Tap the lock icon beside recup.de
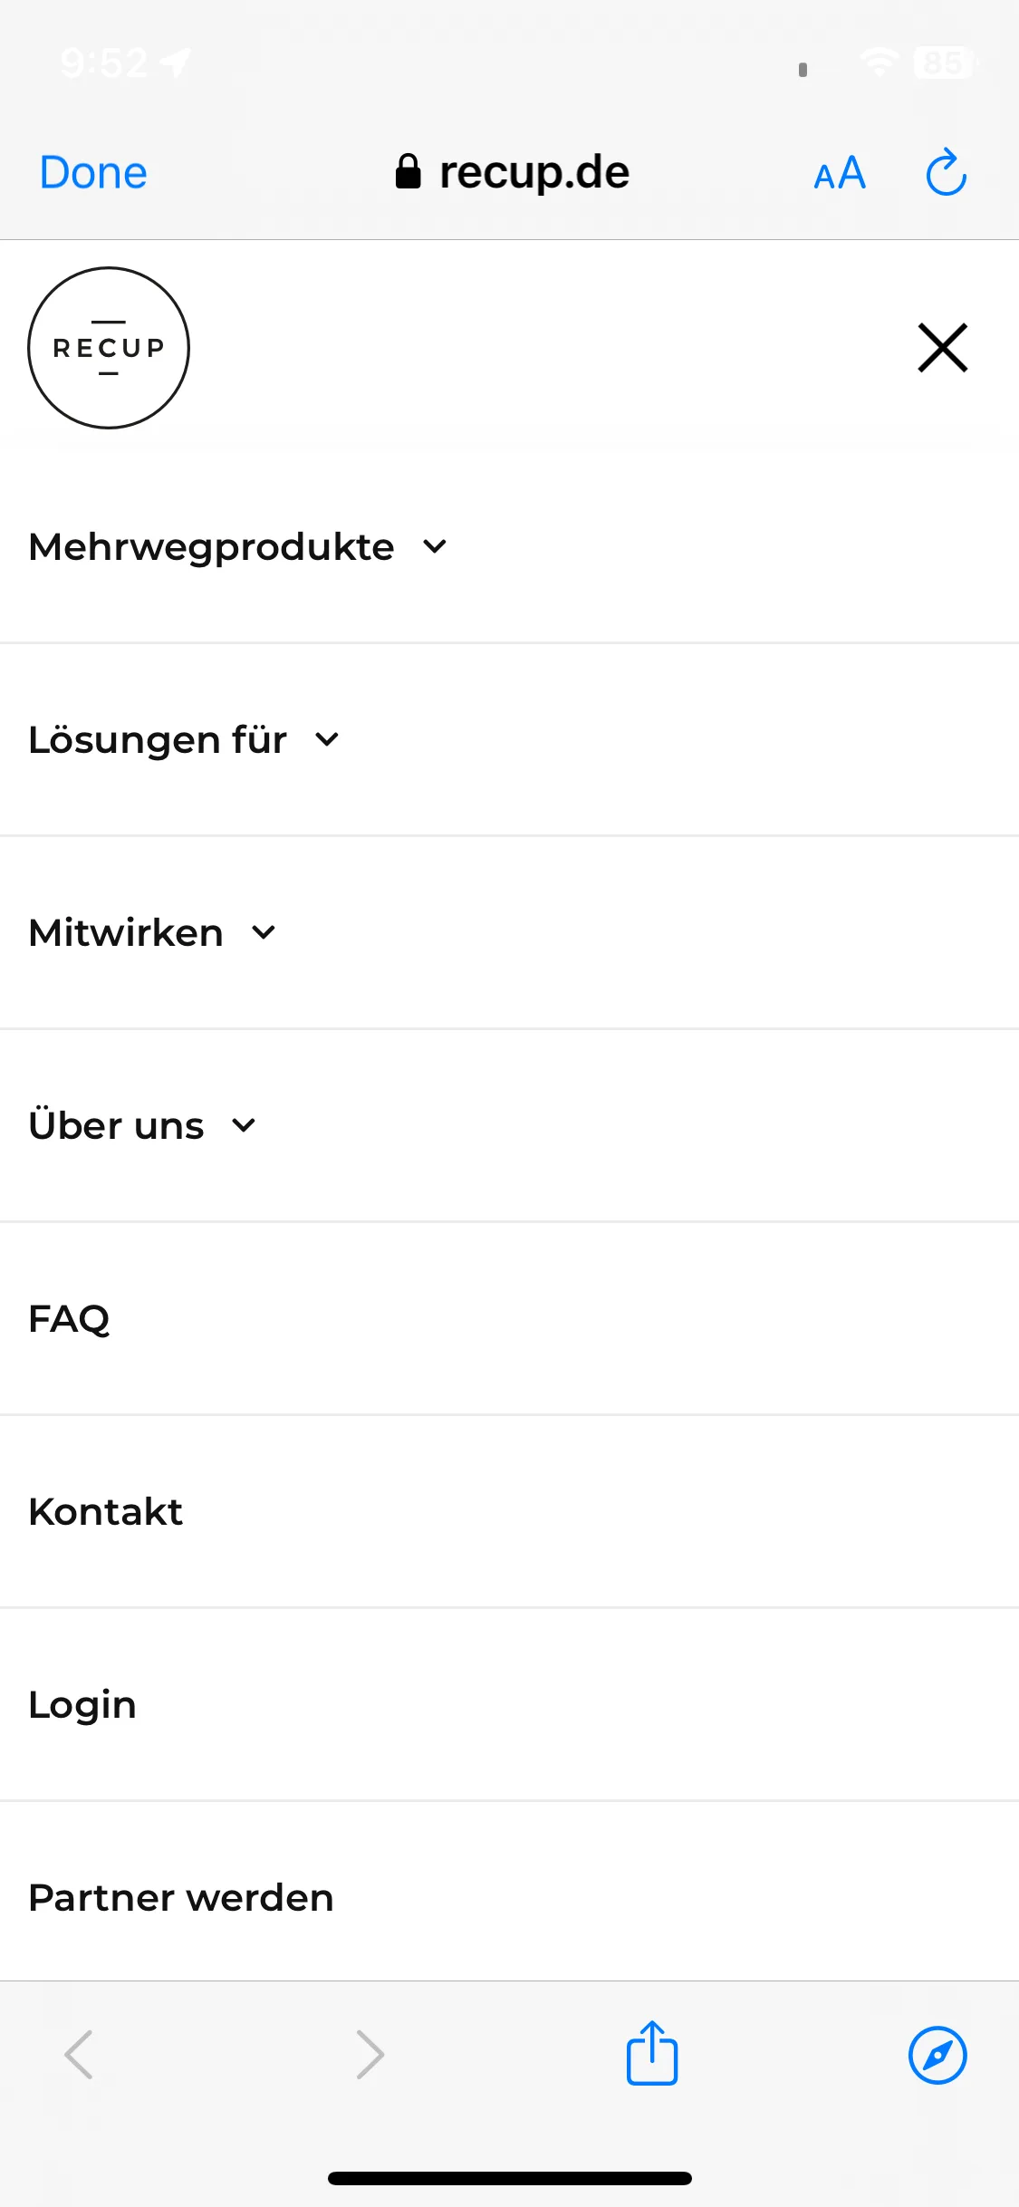Screen dimensions: 1019x2207 (x=409, y=171)
